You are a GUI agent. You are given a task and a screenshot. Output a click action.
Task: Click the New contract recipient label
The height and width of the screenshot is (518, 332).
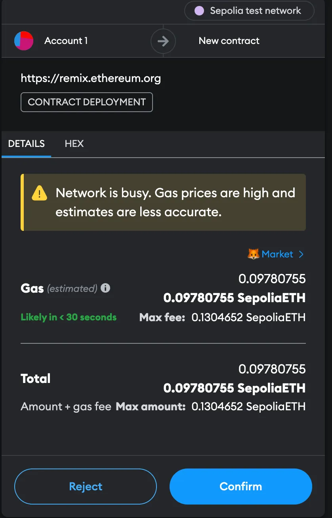(x=229, y=41)
